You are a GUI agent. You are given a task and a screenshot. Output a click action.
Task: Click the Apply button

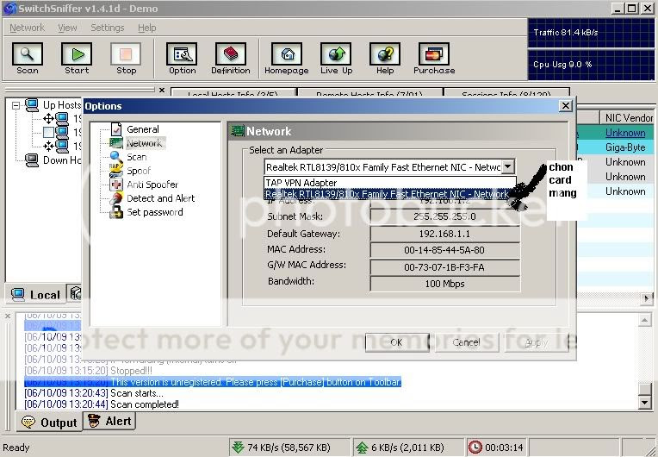click(x=537, y=342)
